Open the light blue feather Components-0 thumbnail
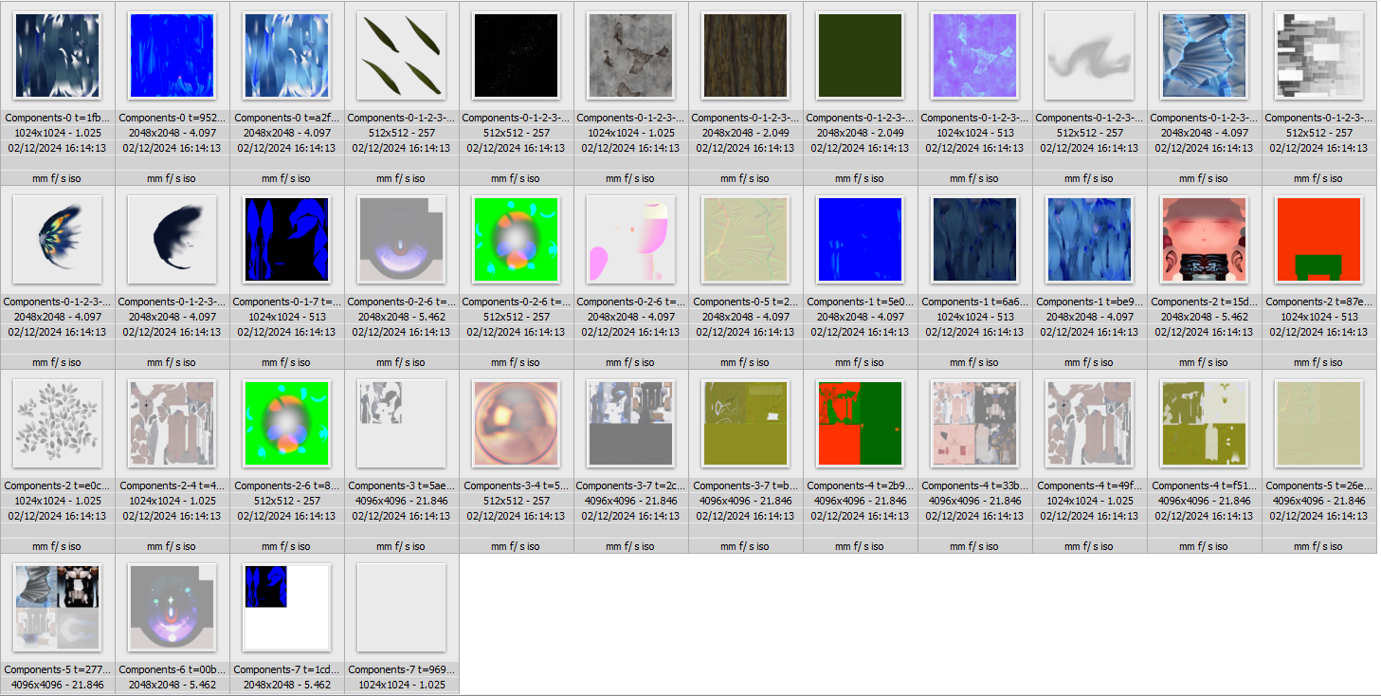 point(286,55)
